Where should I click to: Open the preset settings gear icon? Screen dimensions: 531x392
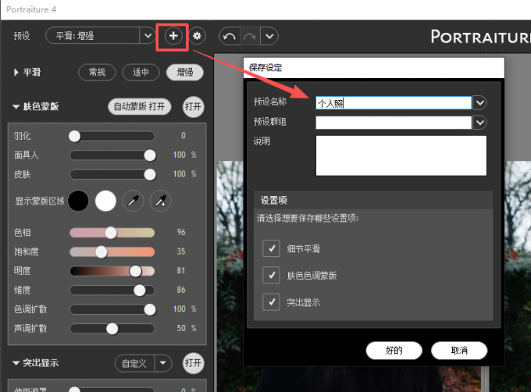[x=197, y=36]
